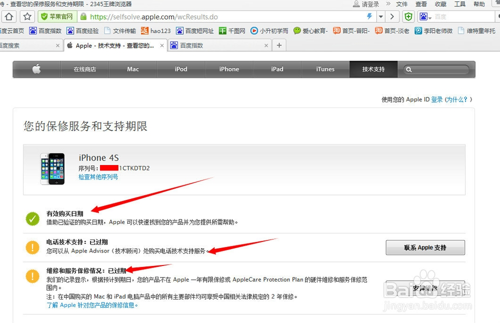Click the 登录 Apple ID link
This screenshot has height=323, width=500.
point(437,99)
